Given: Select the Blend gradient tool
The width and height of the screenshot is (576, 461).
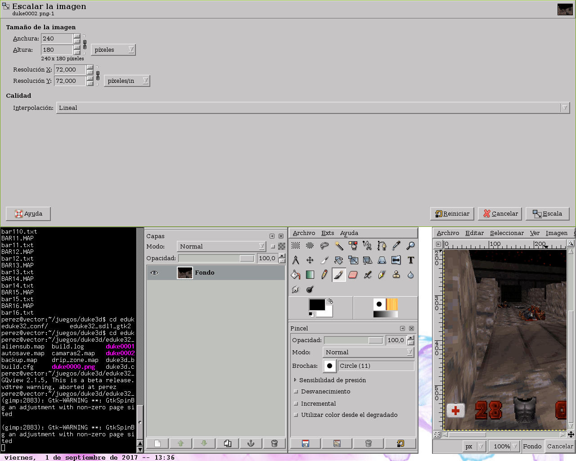Looking at the screenshot, I should point(310,275).
